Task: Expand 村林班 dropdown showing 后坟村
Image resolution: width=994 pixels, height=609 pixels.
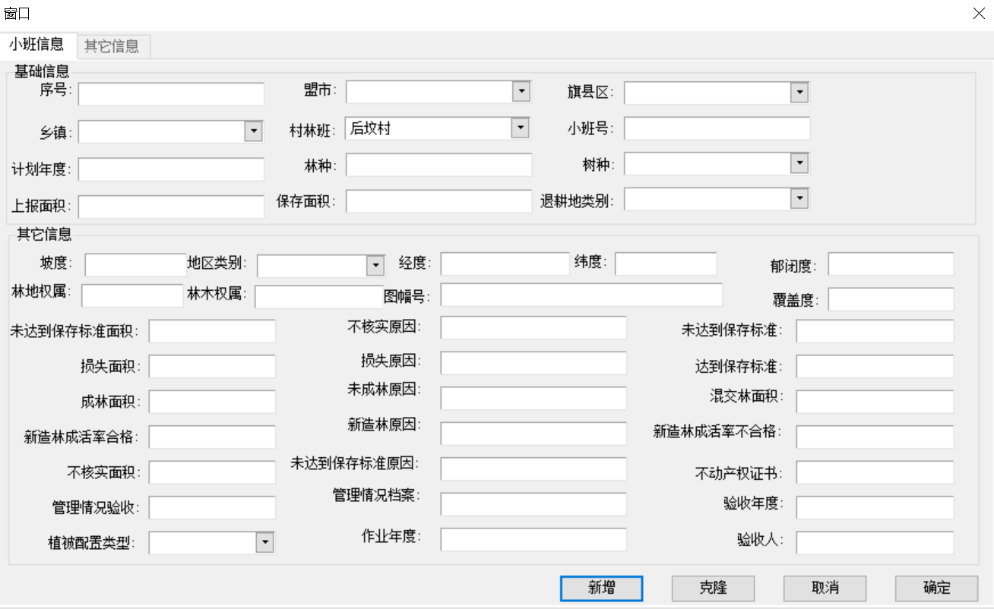Action: [x=520, y=128]
